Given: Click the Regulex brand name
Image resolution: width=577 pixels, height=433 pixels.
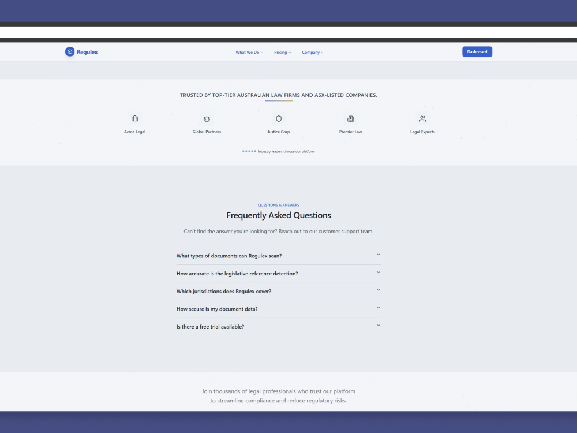Looking at the screenshot, I should click(87, 53).
